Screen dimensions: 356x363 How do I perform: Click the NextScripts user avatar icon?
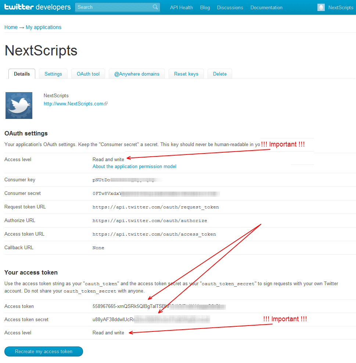321,7
